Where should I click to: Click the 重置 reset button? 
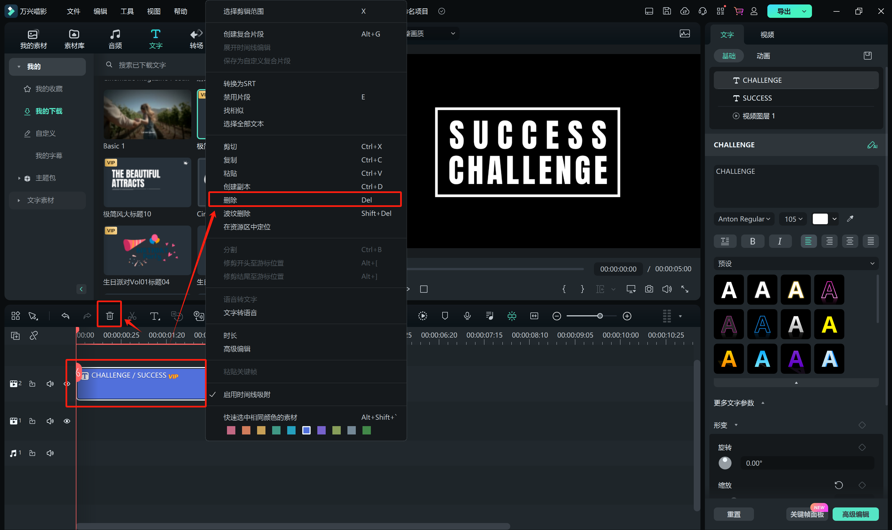734,514
